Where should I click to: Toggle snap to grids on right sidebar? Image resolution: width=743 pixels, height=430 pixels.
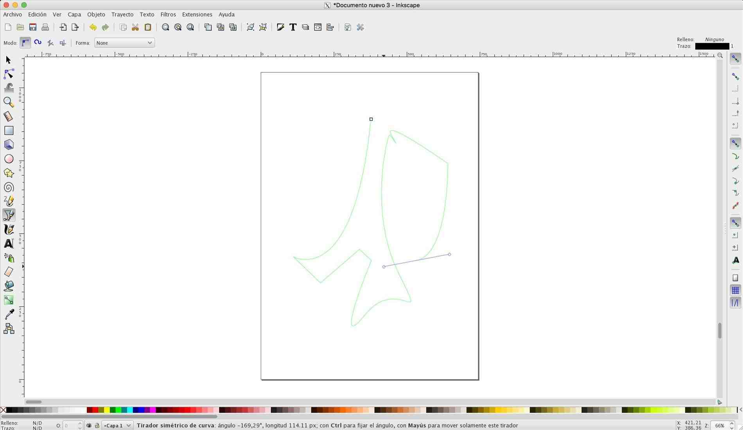pyautogui.click(x=736, y=290)
